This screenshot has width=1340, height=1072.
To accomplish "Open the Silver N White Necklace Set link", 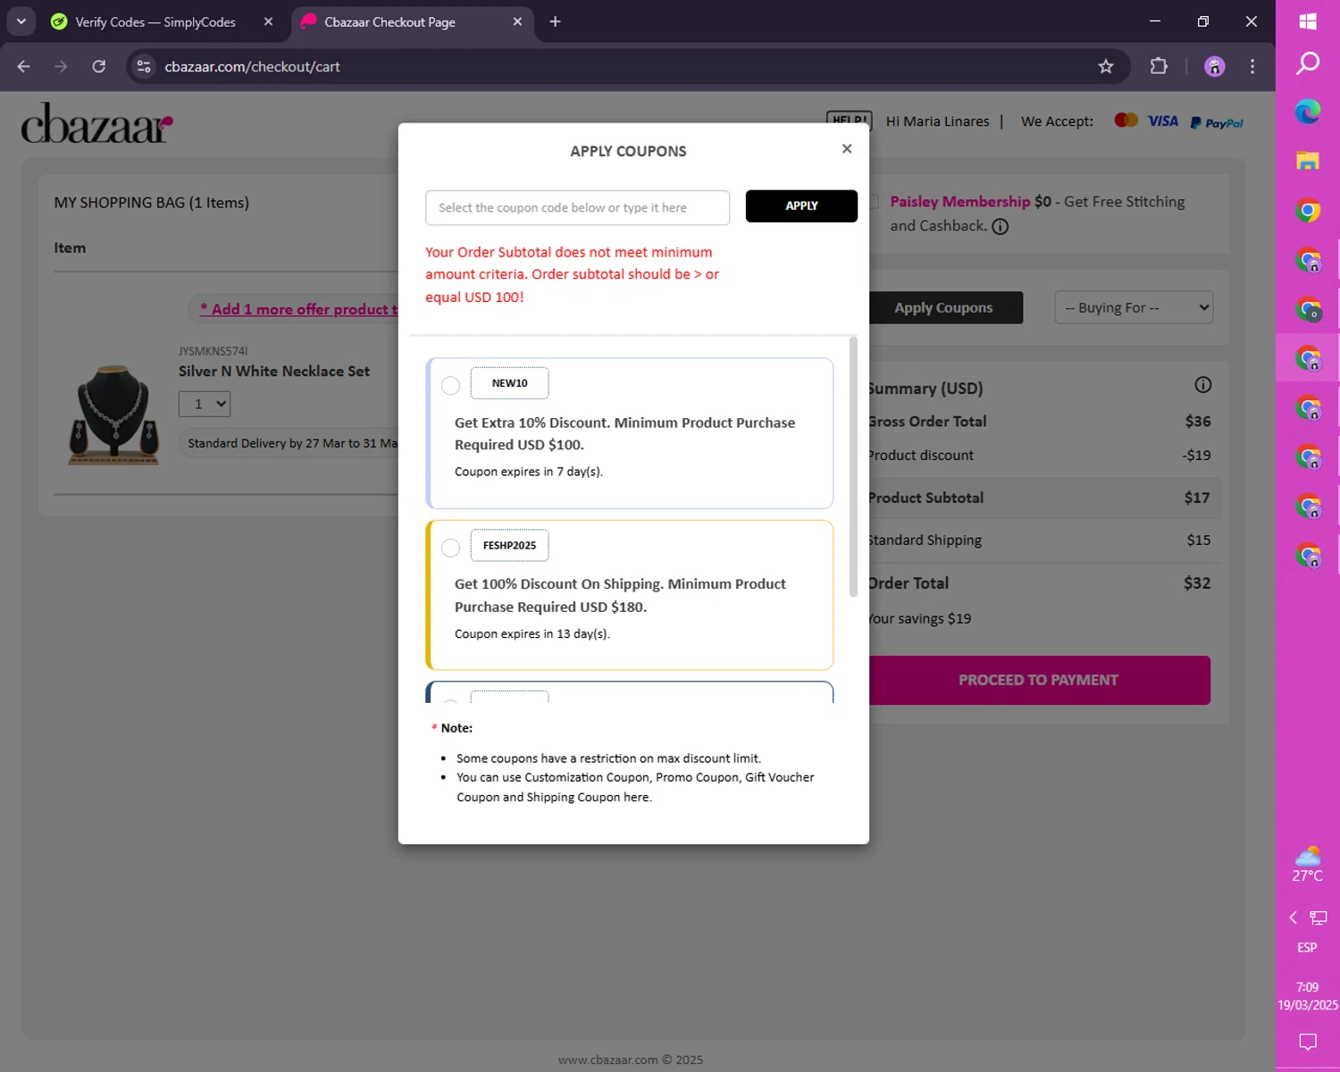I will (274, 371).
